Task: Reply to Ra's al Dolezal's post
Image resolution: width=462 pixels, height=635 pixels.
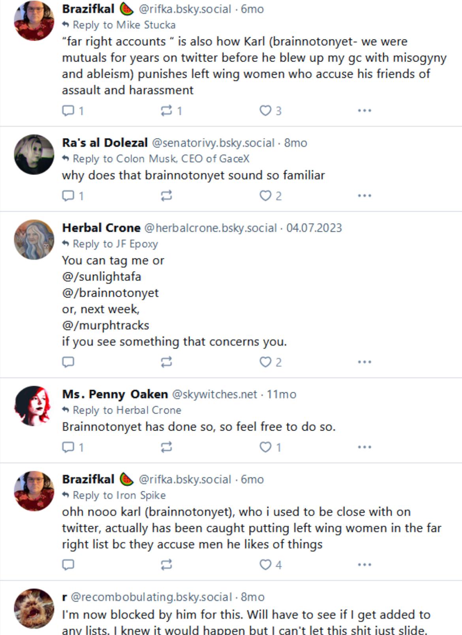Action: (x=68, y=196)
